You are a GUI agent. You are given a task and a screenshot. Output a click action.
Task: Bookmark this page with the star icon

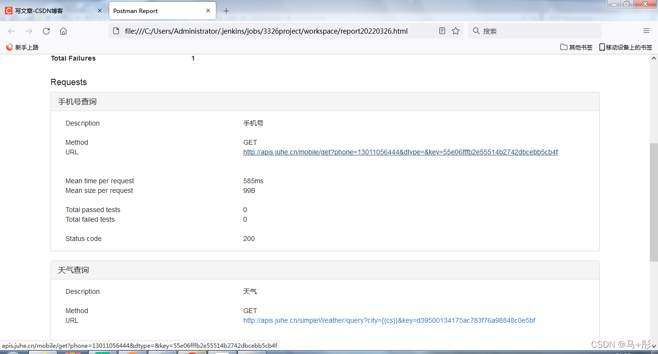[x=456, y=31]
